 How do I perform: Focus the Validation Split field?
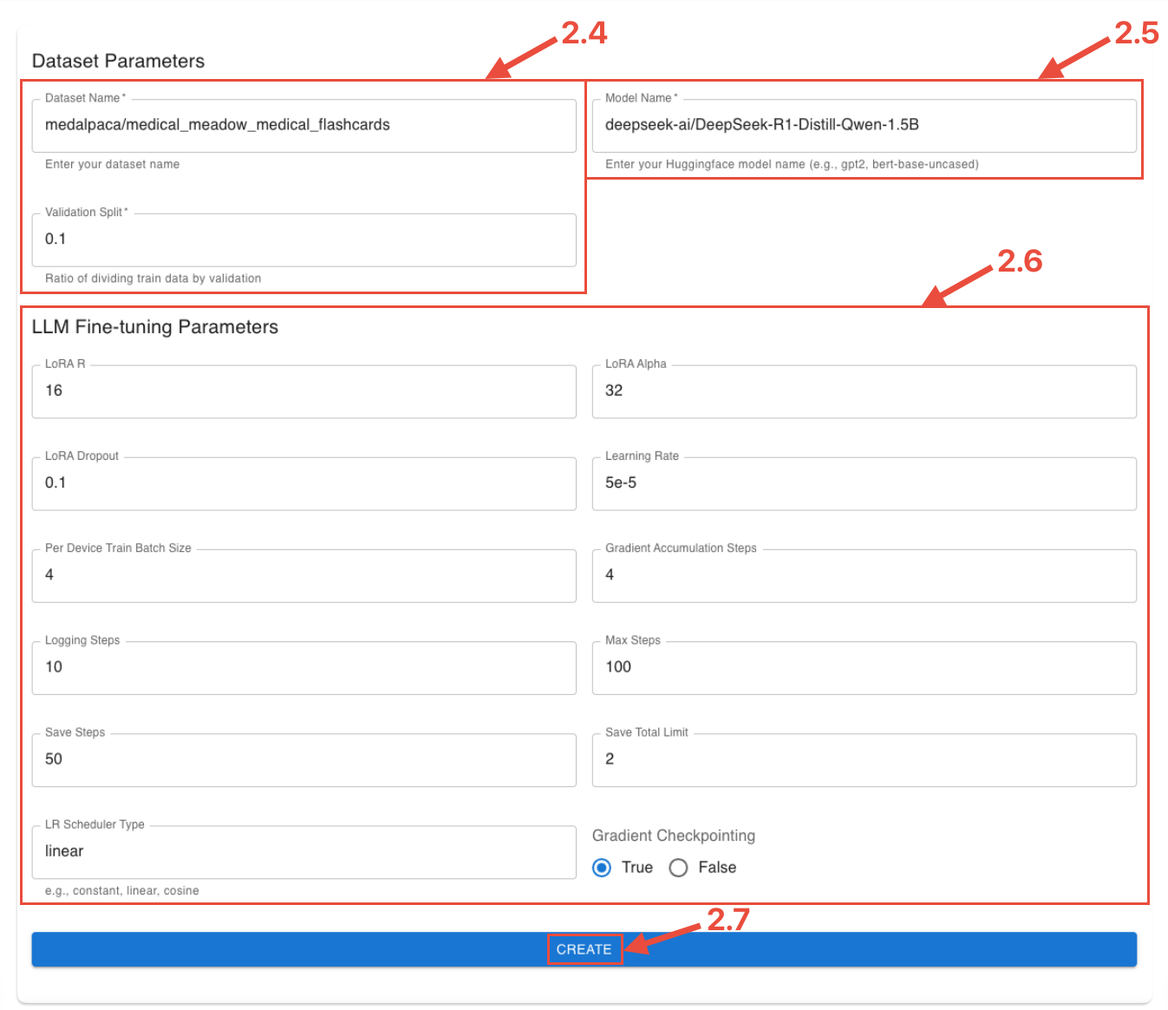pyautogui.click(x=303, y=239)
